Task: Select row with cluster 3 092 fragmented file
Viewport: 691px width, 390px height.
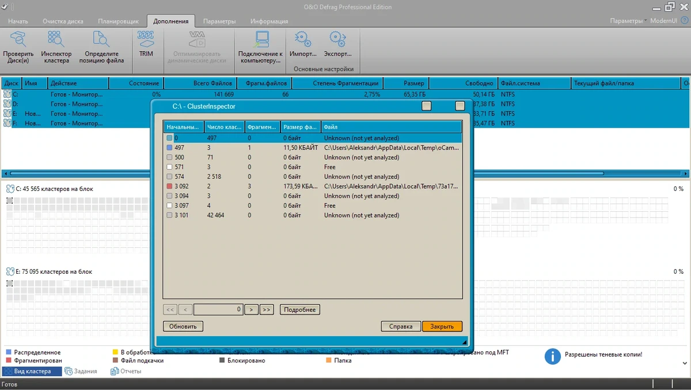Action: tap(313, 186)
